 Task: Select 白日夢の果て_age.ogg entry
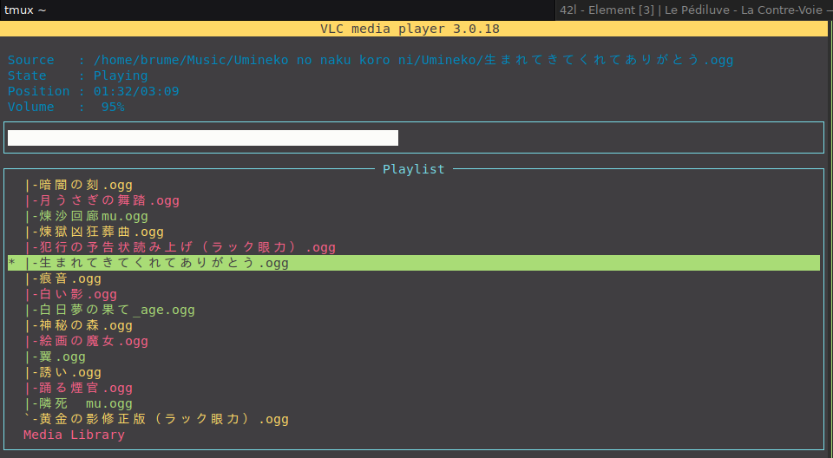(x=110, y=310)
